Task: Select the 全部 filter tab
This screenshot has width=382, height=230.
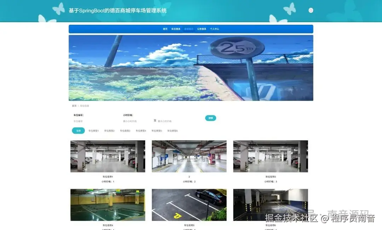Action: click(x=79, y=130)
